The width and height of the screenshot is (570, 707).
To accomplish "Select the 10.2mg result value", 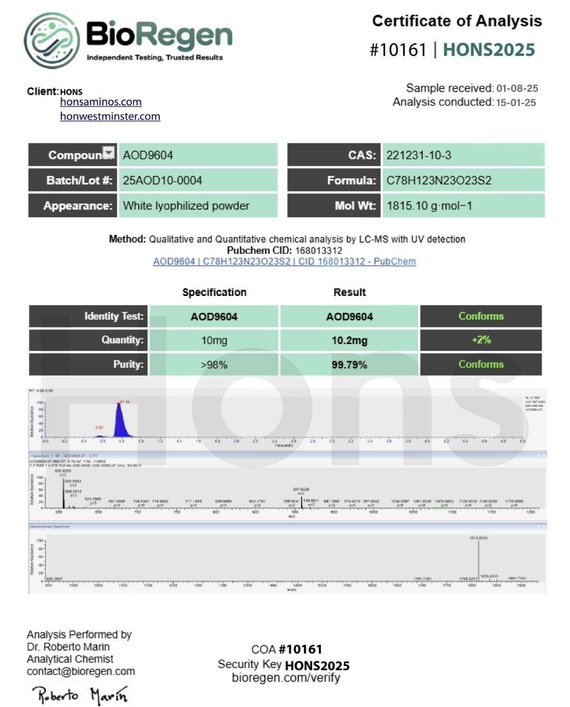I will click(349, 341).
